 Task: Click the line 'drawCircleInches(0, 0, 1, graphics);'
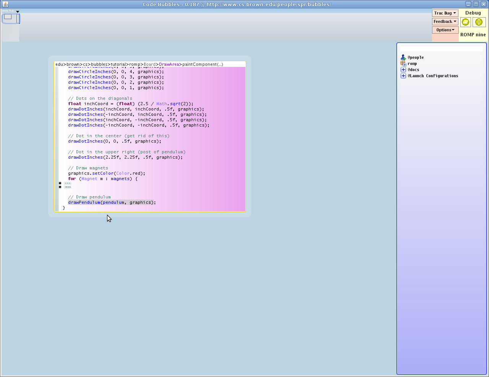(x=116, y=88)
